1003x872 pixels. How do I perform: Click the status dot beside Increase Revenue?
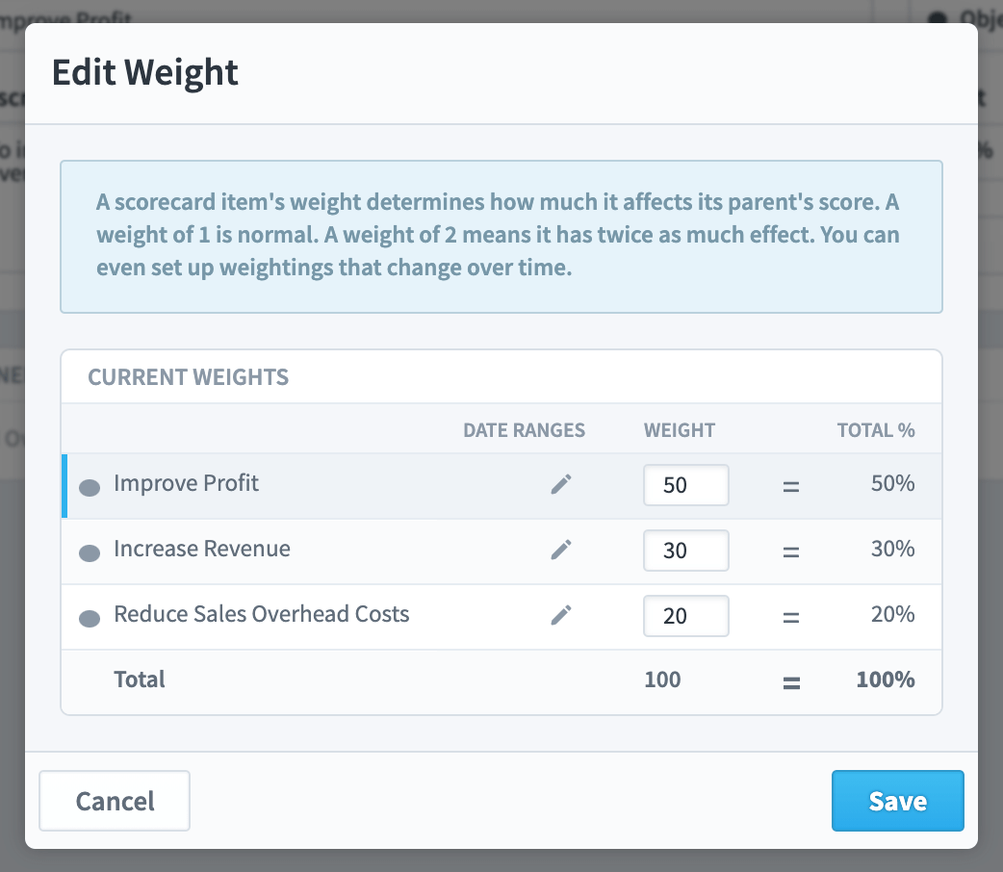tap(90, 553)
